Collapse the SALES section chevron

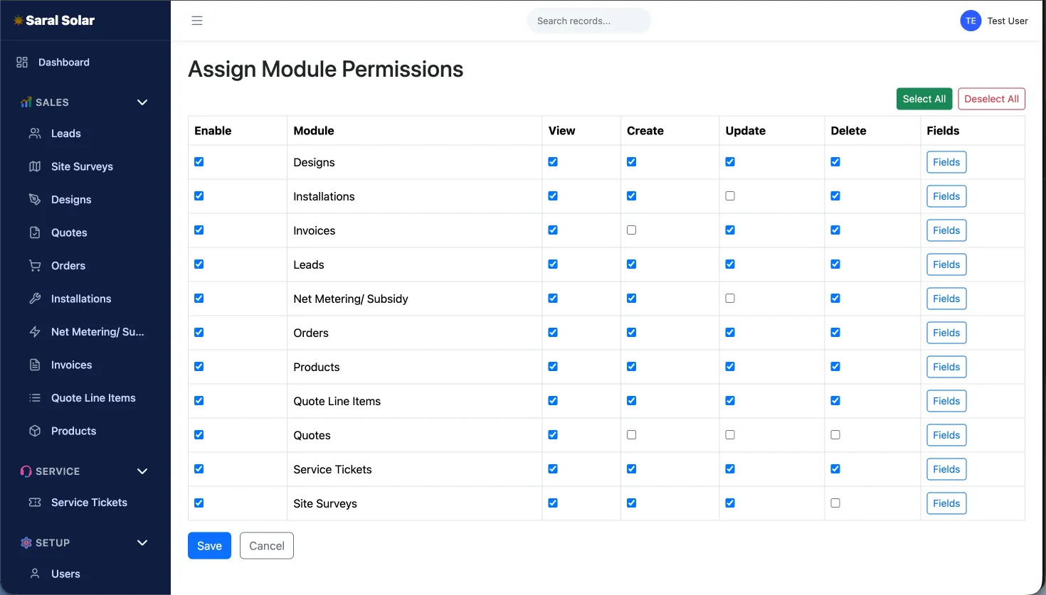142,102
